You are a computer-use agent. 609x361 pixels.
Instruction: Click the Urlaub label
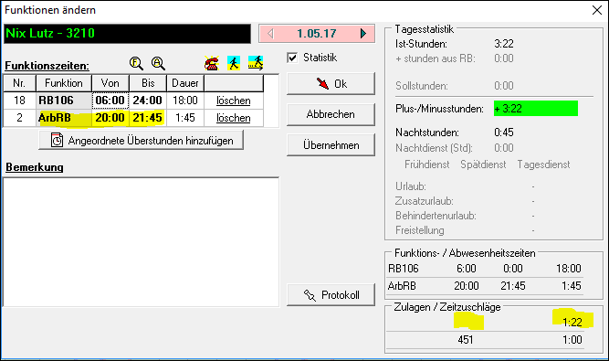pos(411,186)
